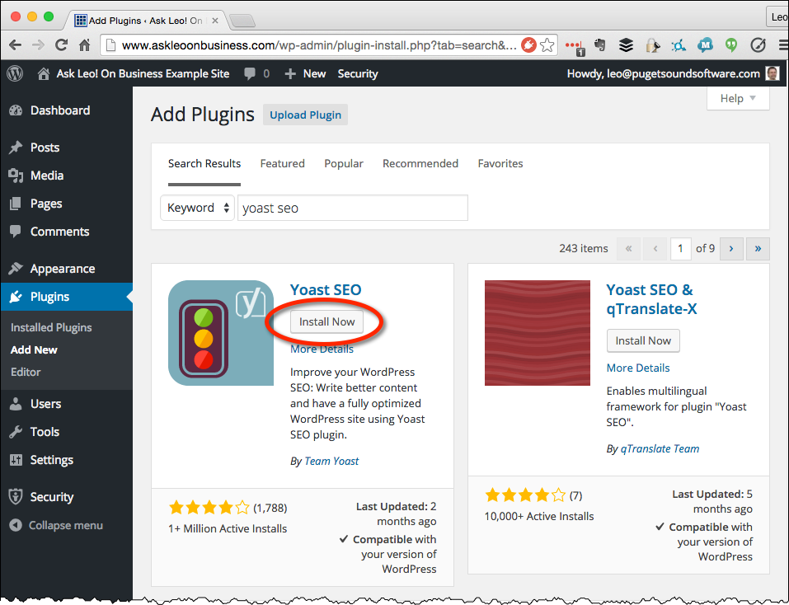Open Pages in the sidebar
Viewport: 789px width, 605px height.
click(46, 204)
